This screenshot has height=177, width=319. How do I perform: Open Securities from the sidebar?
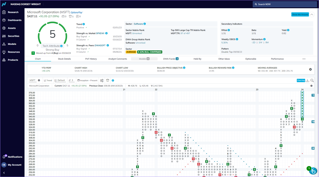point(11,36)
